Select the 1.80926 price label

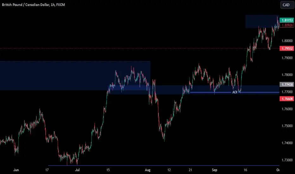[287, 25]
